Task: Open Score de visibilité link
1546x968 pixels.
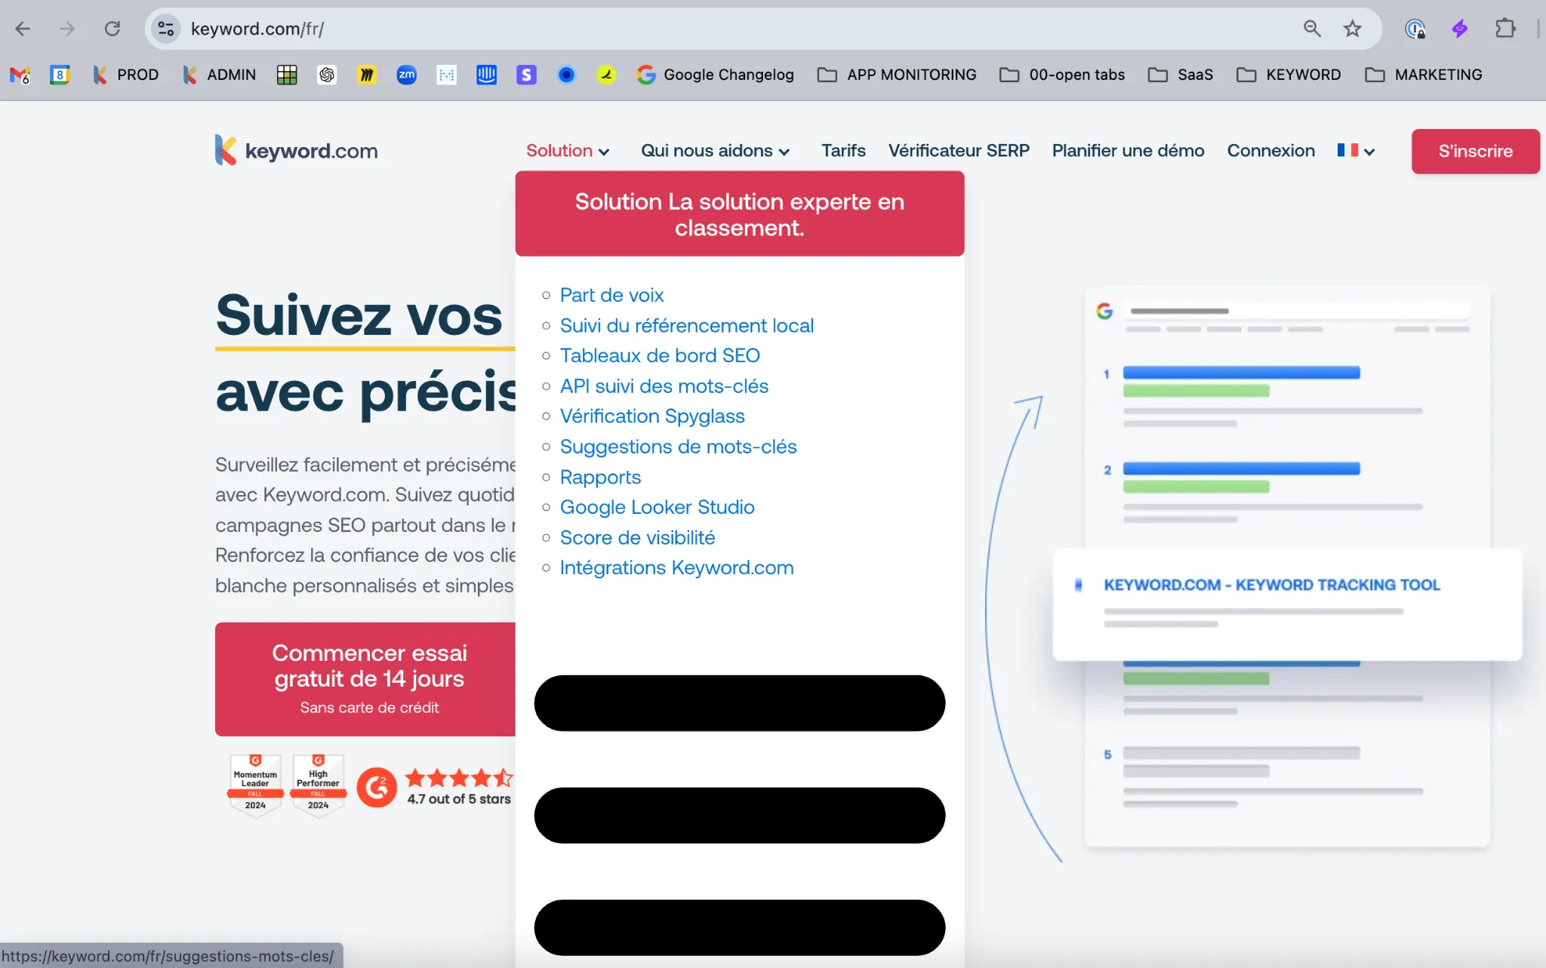Action: (637, 537)
